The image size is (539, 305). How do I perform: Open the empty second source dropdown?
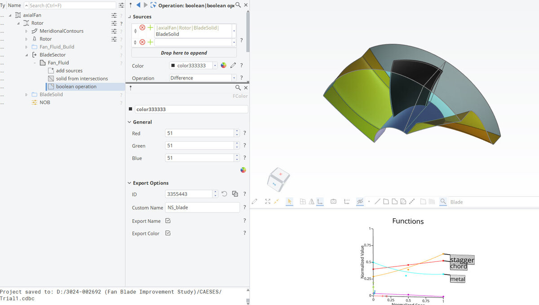(234, 42)
